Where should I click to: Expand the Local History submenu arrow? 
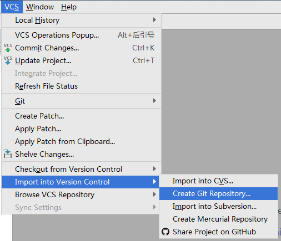[154, 20]
